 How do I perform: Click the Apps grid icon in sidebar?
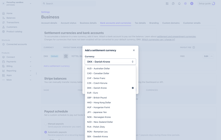tap(4, 75)
